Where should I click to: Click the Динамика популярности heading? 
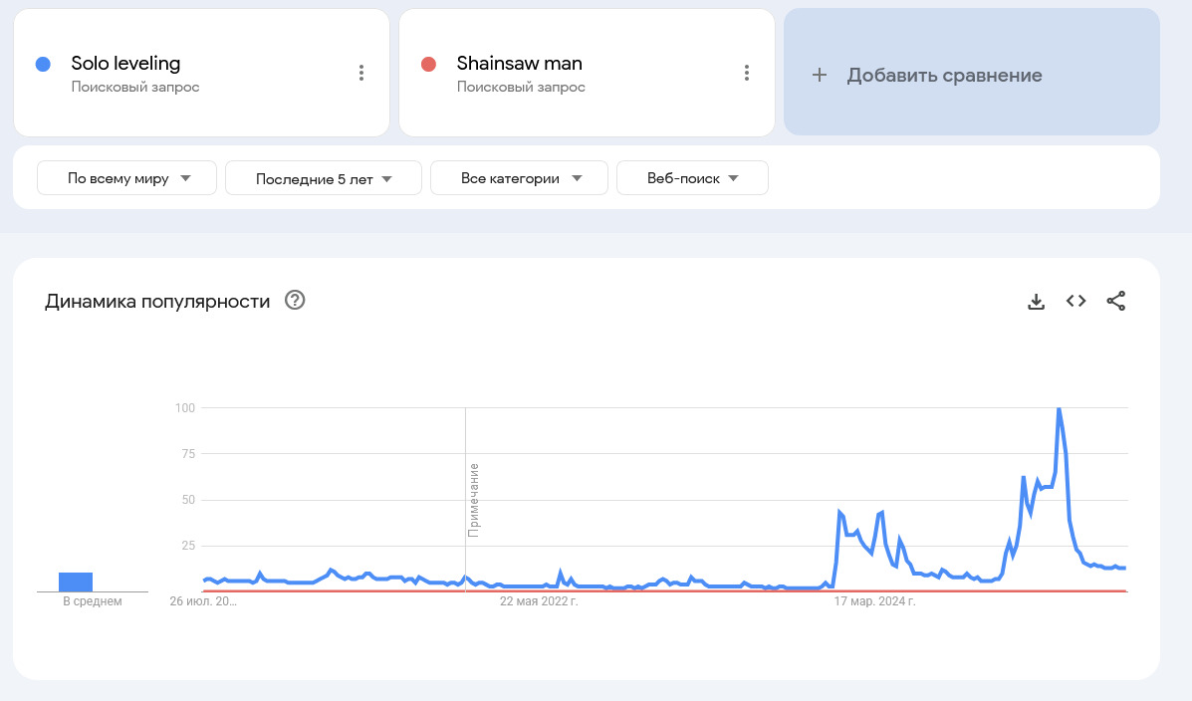tap(157, 302)
